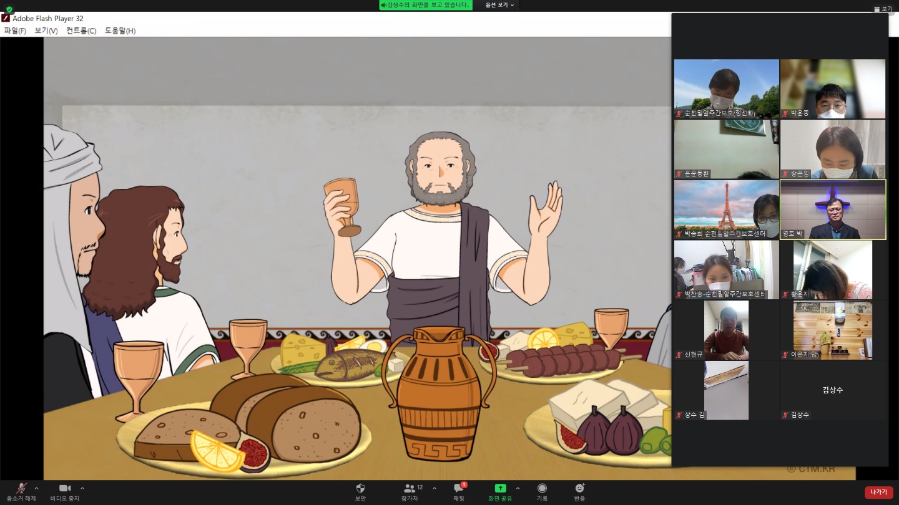Expand audio options arrow beside 음소거 해제
The height and width of the screenshot is (505, 899).
click(x=36, y=488)
